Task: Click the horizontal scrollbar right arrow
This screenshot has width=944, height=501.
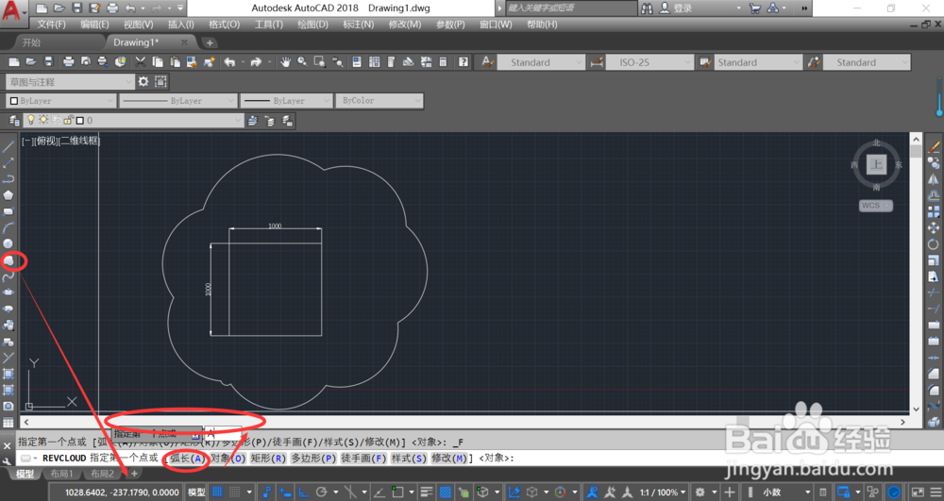Action: (x=902, y=422)
